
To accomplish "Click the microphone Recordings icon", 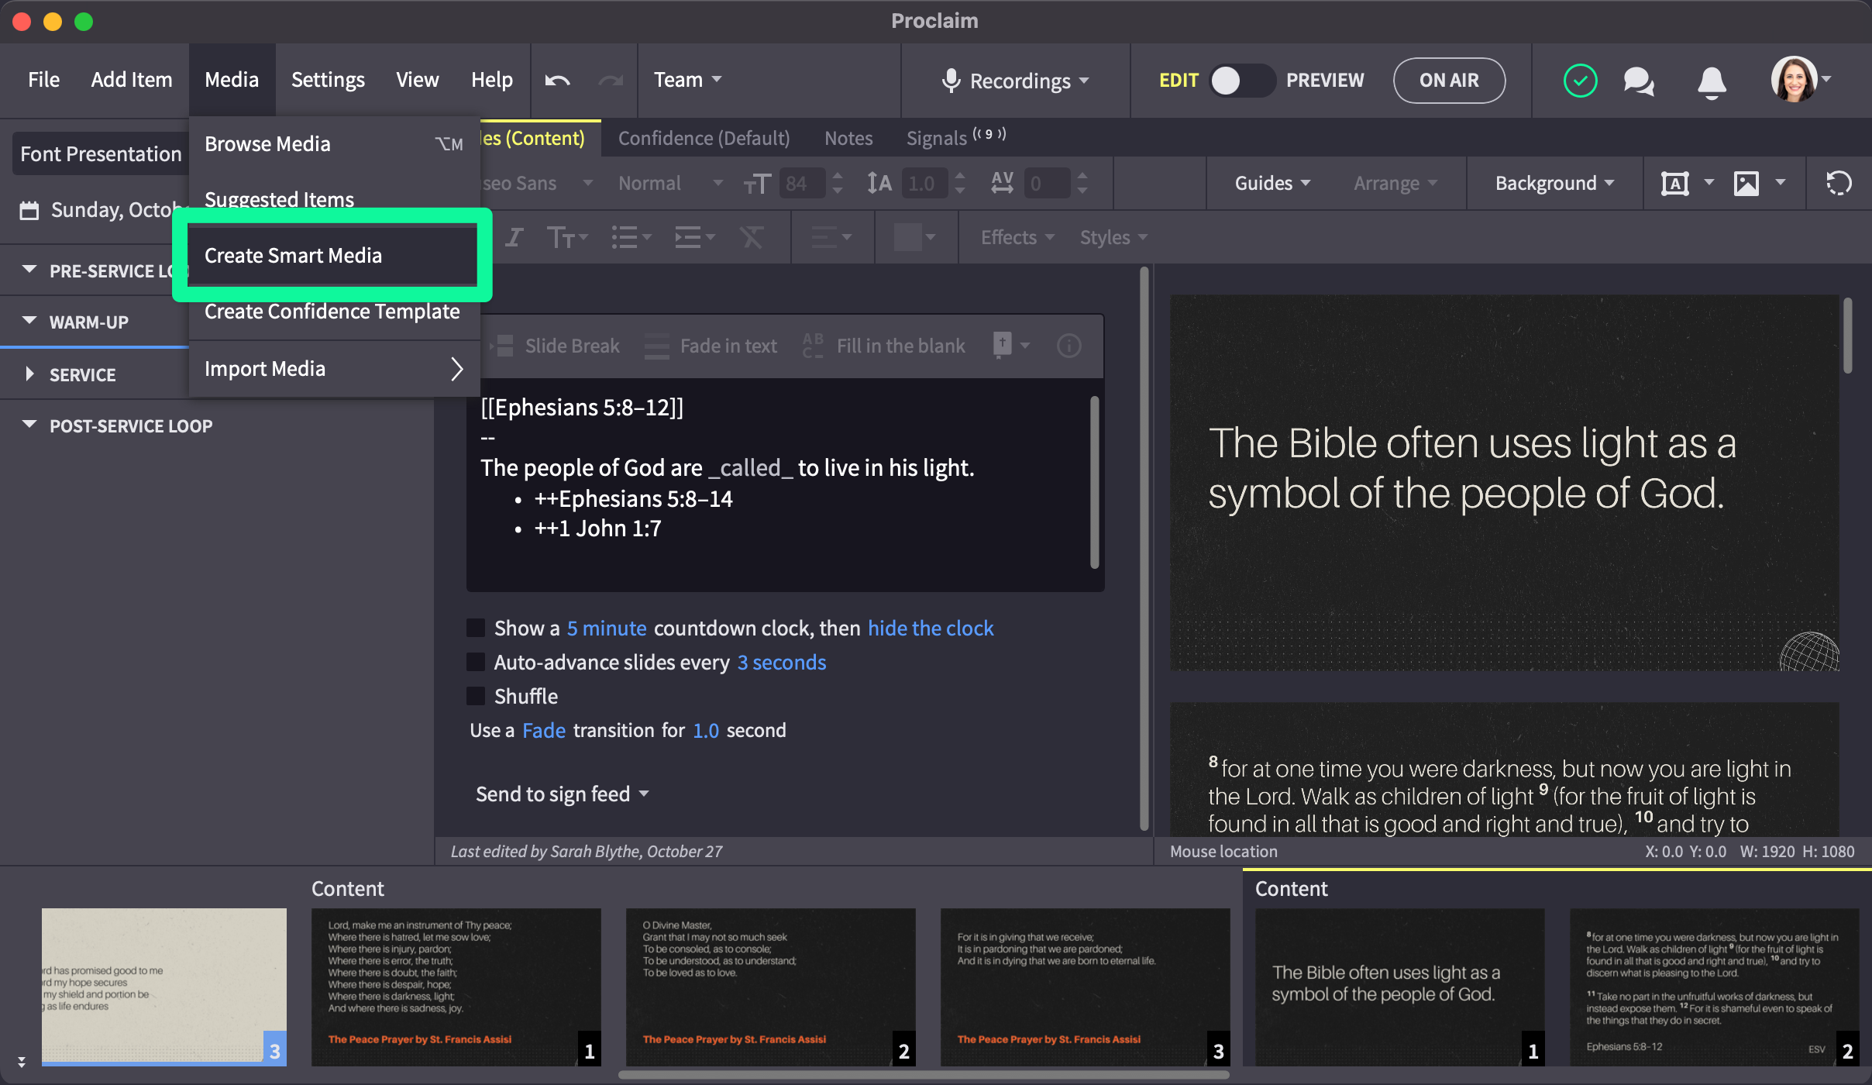I will coord(951,81).
